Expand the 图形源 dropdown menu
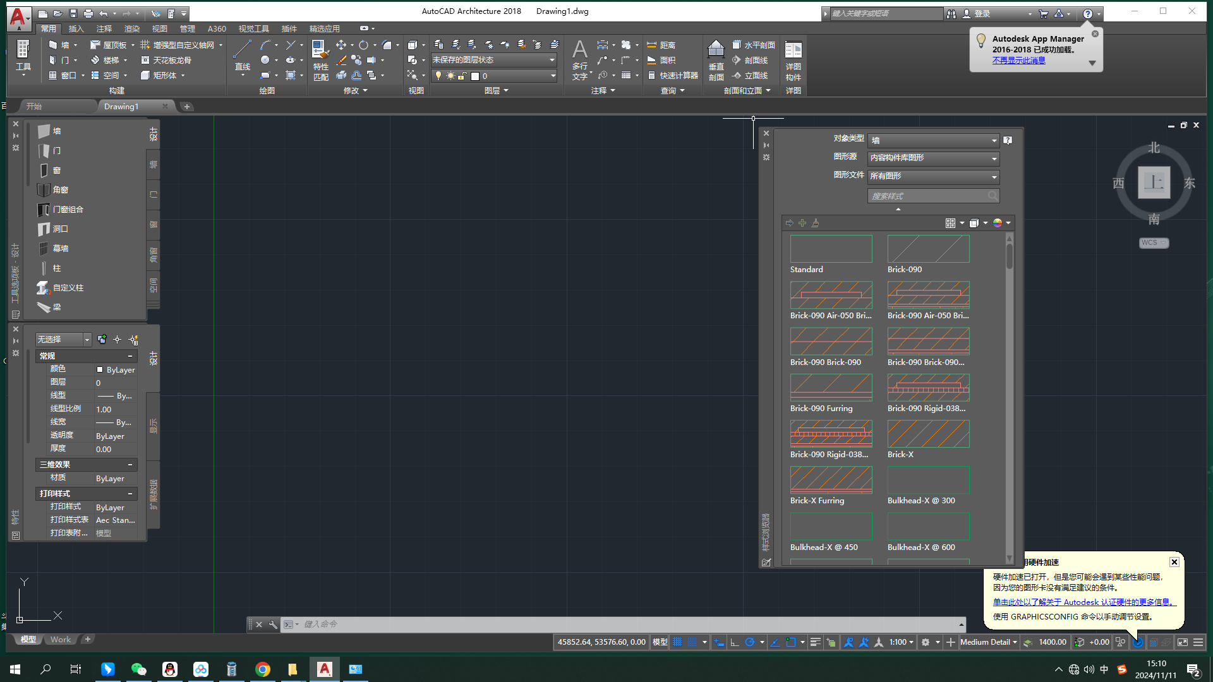Viewport: 1213px width, 682px height. coord(993,157)
